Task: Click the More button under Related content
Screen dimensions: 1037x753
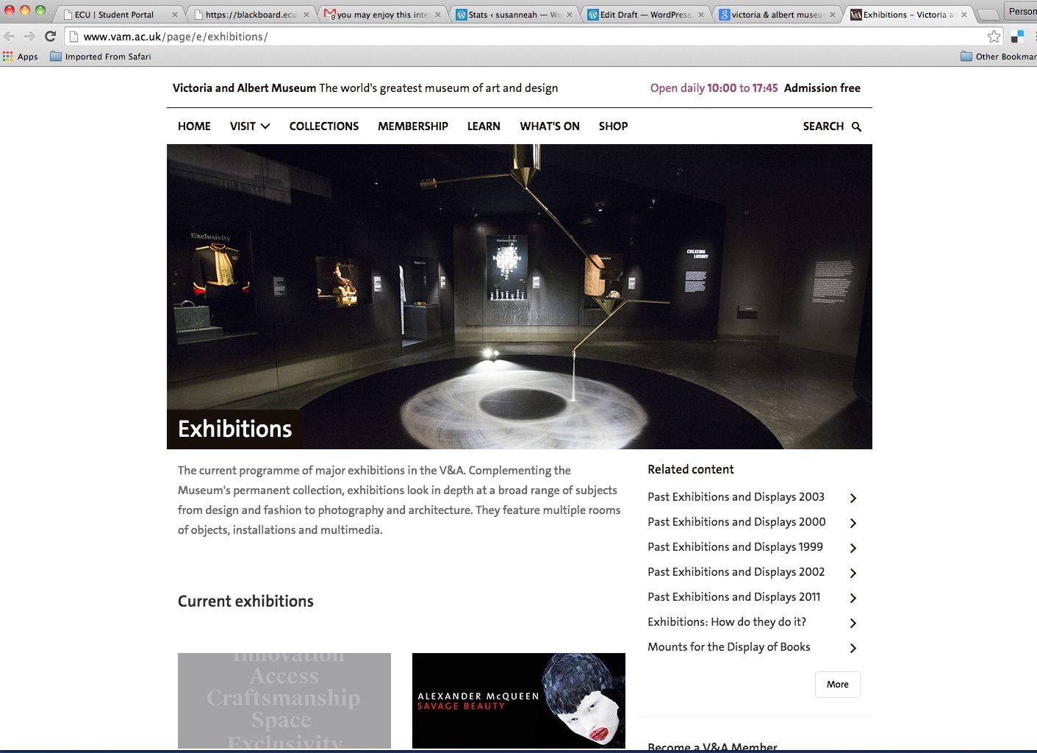Action: click(837, 684)
